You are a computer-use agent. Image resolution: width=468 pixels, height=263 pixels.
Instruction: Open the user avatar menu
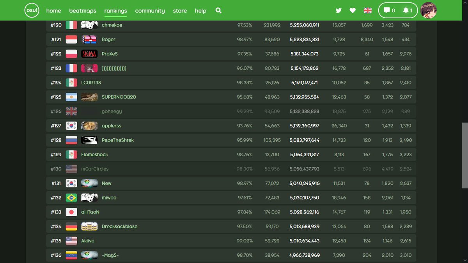(x=429, y=11)
